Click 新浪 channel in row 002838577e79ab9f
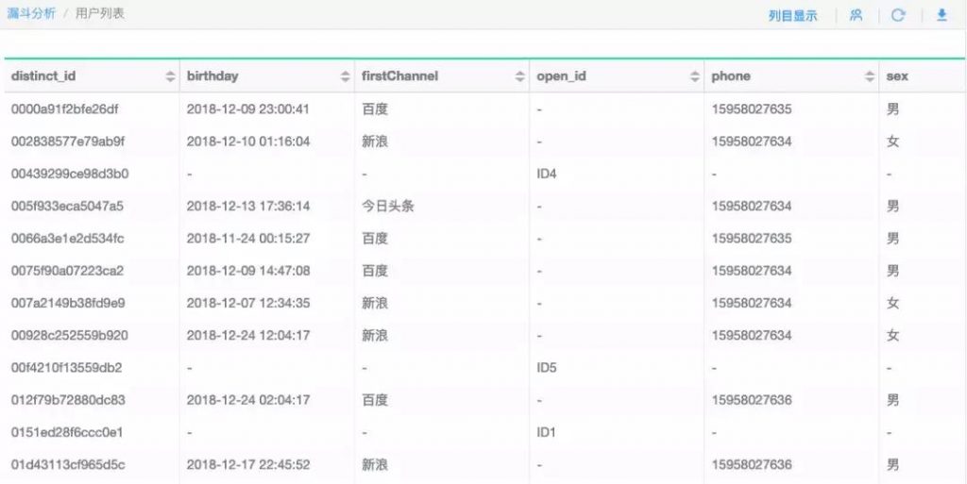 (x=374, y=142)
